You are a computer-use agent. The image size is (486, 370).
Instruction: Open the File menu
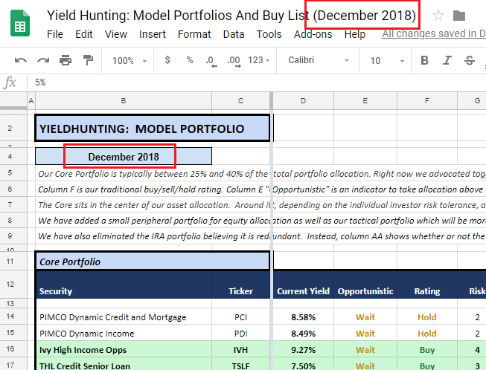(55, 34)
